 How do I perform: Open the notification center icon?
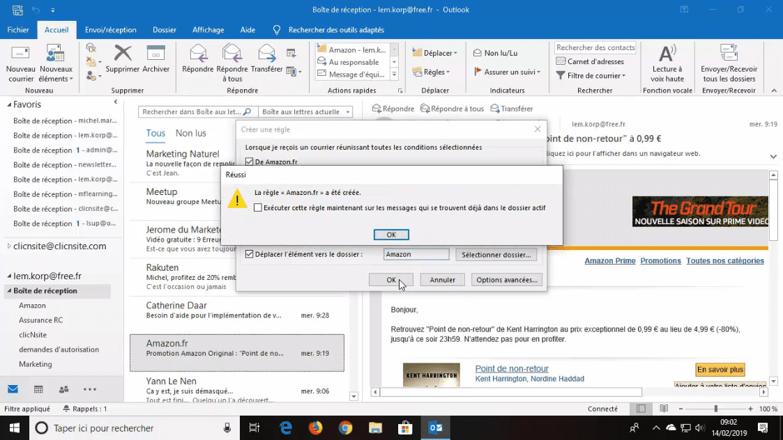coord(763,427)
